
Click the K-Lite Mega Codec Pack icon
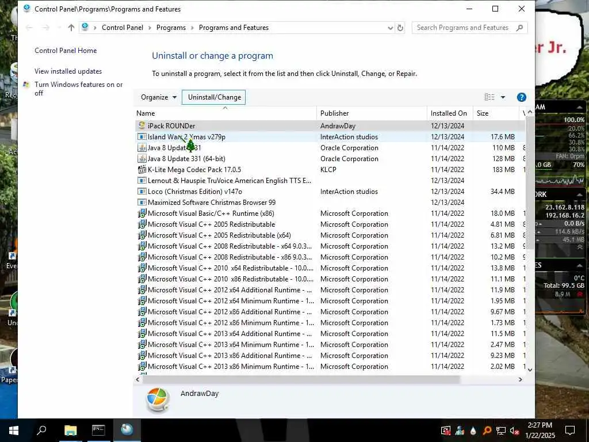(x=141, y=170)
